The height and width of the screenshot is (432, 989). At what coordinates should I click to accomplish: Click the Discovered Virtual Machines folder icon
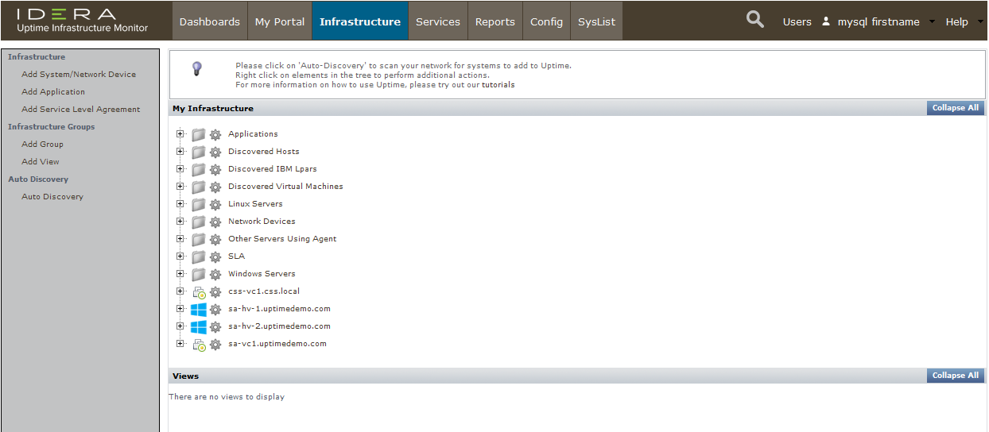[x=199, y=187]
